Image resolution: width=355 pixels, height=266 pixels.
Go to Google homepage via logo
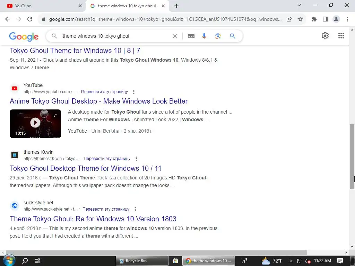[24, 36]
